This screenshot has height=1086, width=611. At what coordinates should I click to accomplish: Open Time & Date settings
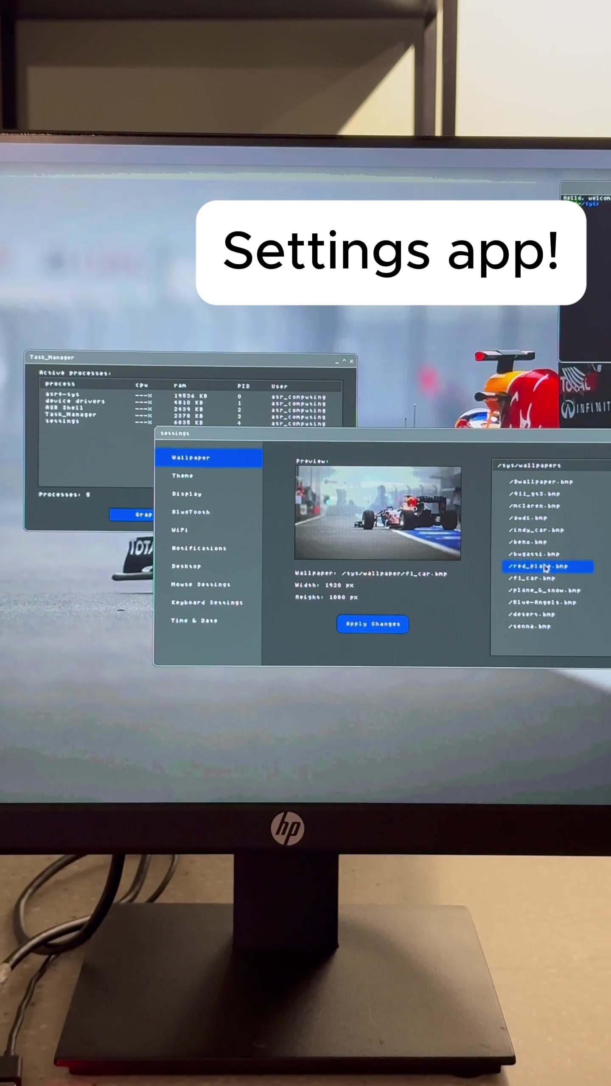[x=194, y=621]
